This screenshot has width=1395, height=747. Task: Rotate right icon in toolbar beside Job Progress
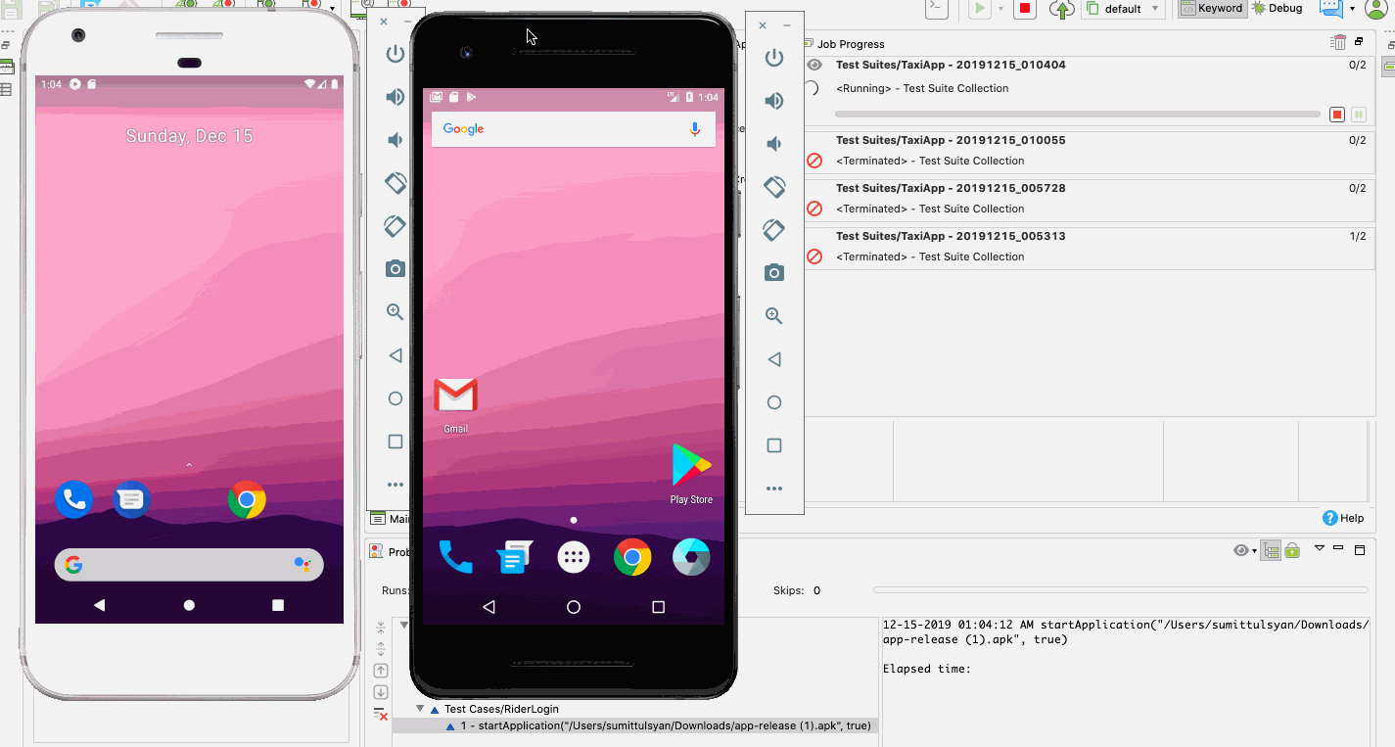click(774, 230)
